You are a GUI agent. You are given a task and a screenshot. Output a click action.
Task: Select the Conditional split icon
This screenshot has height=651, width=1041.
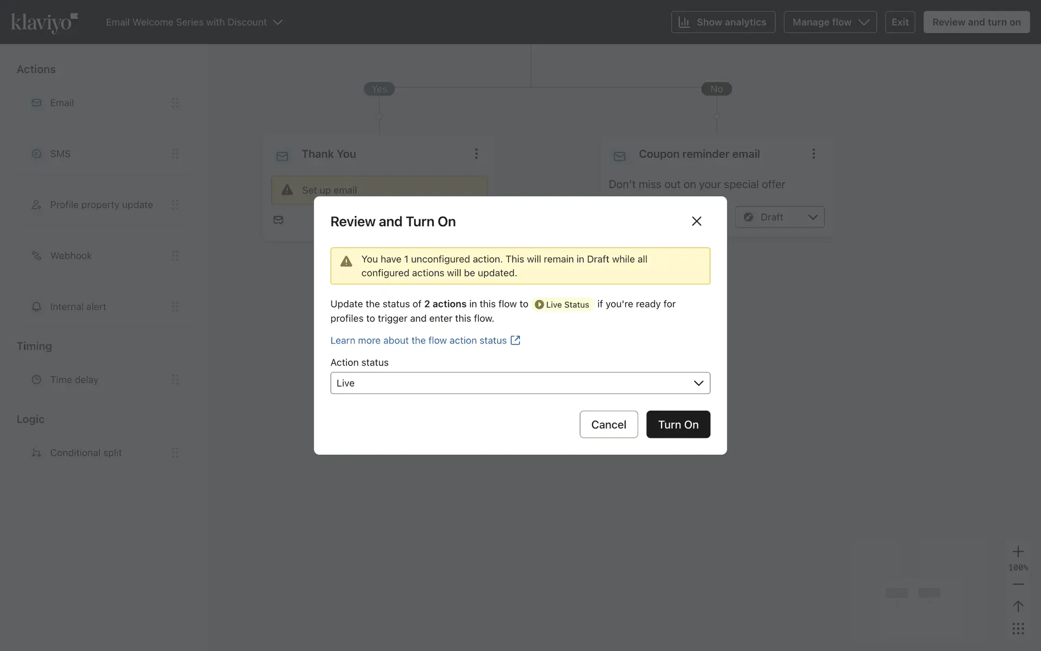tap(36, 453)
